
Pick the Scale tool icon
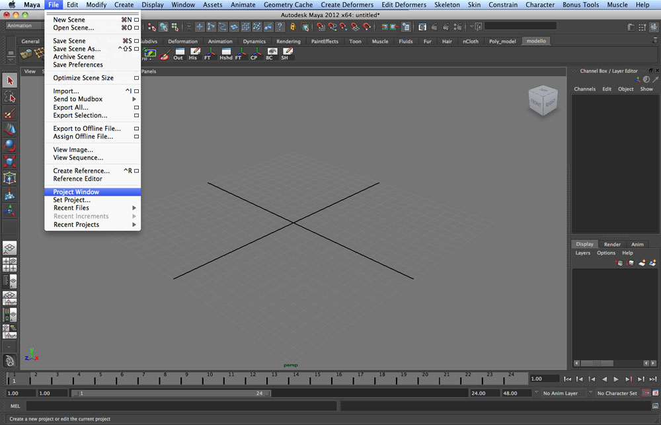click(10, 161)
